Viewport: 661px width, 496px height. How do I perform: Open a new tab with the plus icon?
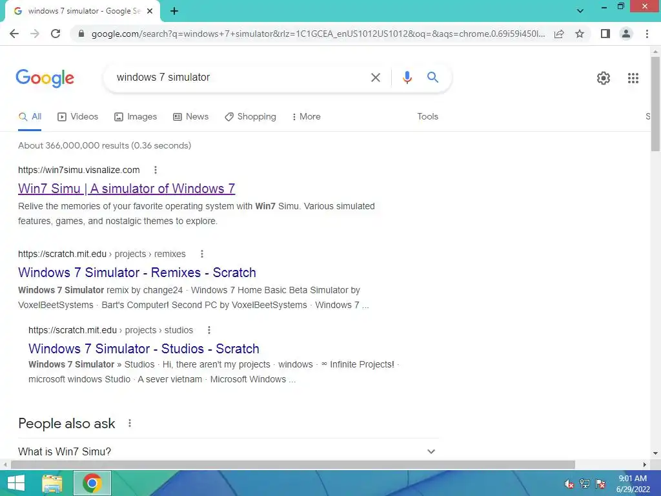[174, 12]
